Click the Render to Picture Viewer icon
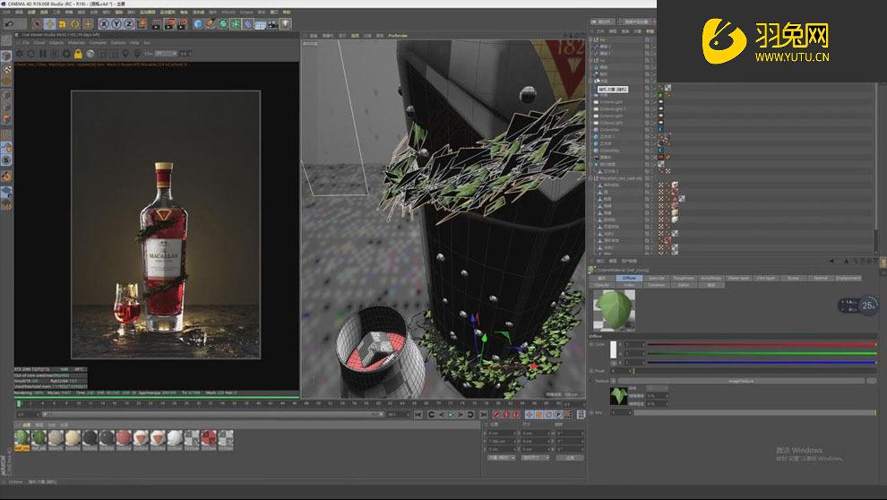Viewport: 887px width, 500px height. coord(169,24)
